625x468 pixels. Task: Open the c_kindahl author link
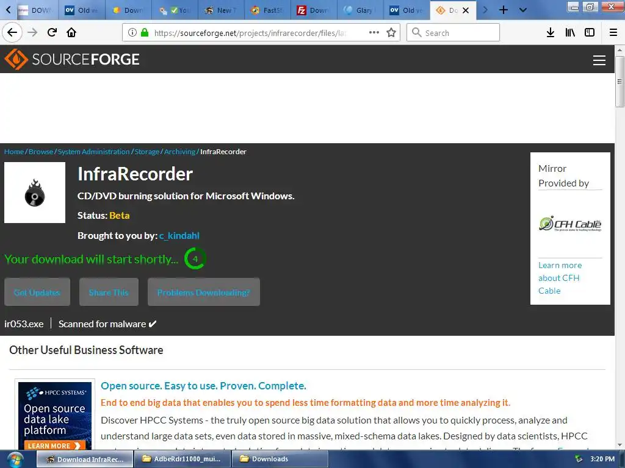click(179, 236)
